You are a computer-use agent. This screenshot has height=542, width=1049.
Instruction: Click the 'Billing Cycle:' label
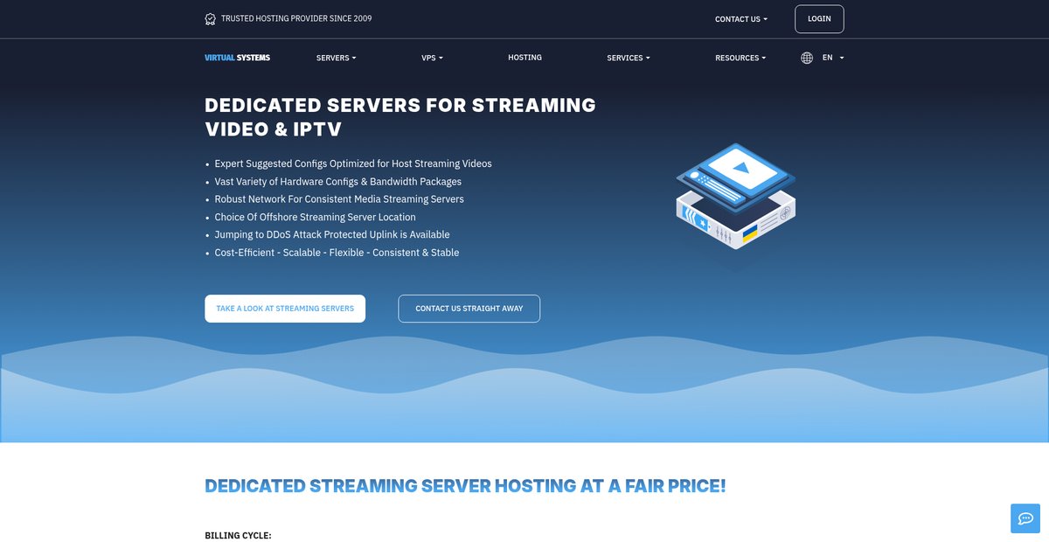(238, 535)
